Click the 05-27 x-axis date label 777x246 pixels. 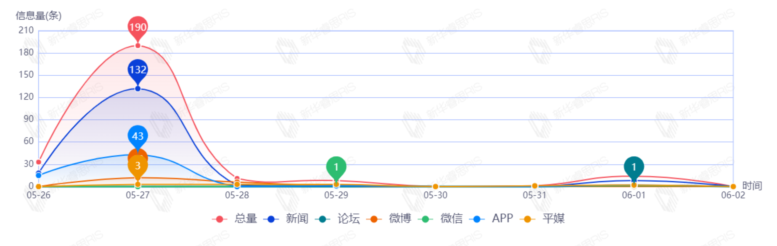138,195
